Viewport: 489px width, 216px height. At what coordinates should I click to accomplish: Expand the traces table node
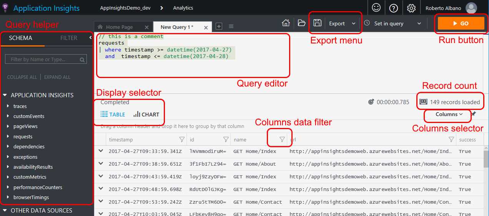click(x=8, y=106)
